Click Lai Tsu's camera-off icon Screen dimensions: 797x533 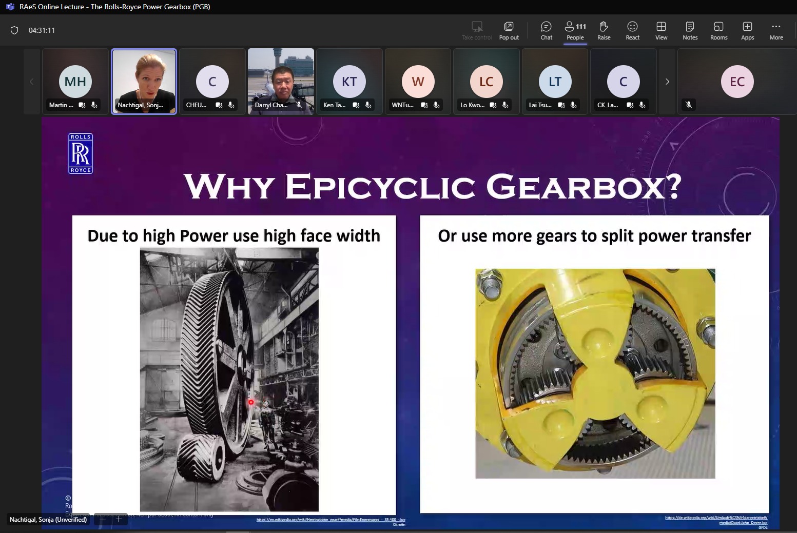(x=561, y=105)
